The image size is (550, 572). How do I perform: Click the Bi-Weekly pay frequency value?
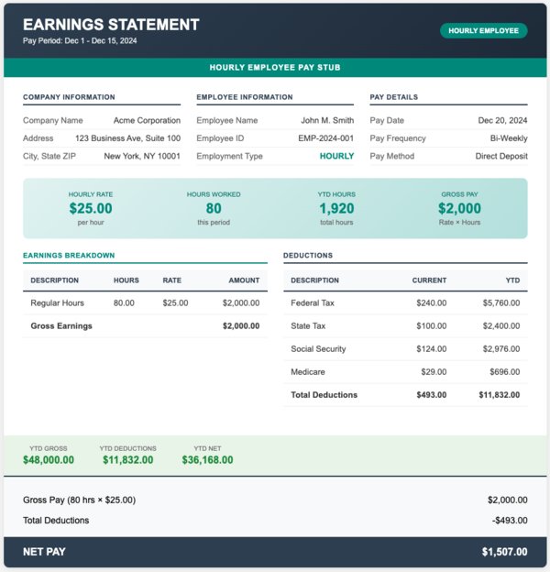tap(509, 138)
